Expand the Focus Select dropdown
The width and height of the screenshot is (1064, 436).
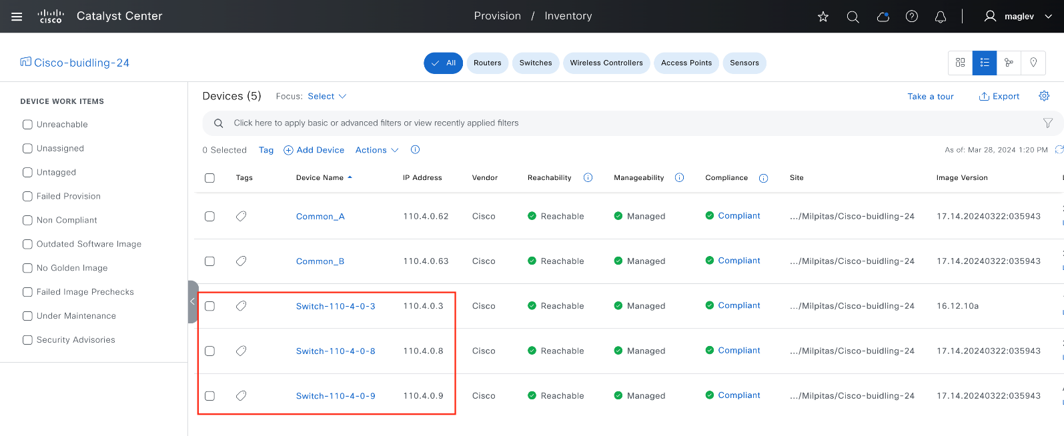(327, 96)
